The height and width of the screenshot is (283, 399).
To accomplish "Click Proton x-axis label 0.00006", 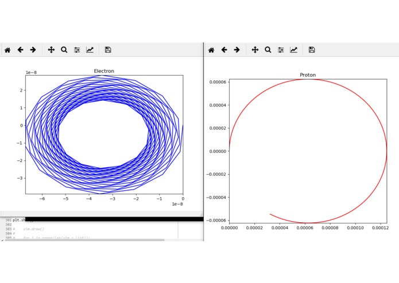I will [305, 228].
